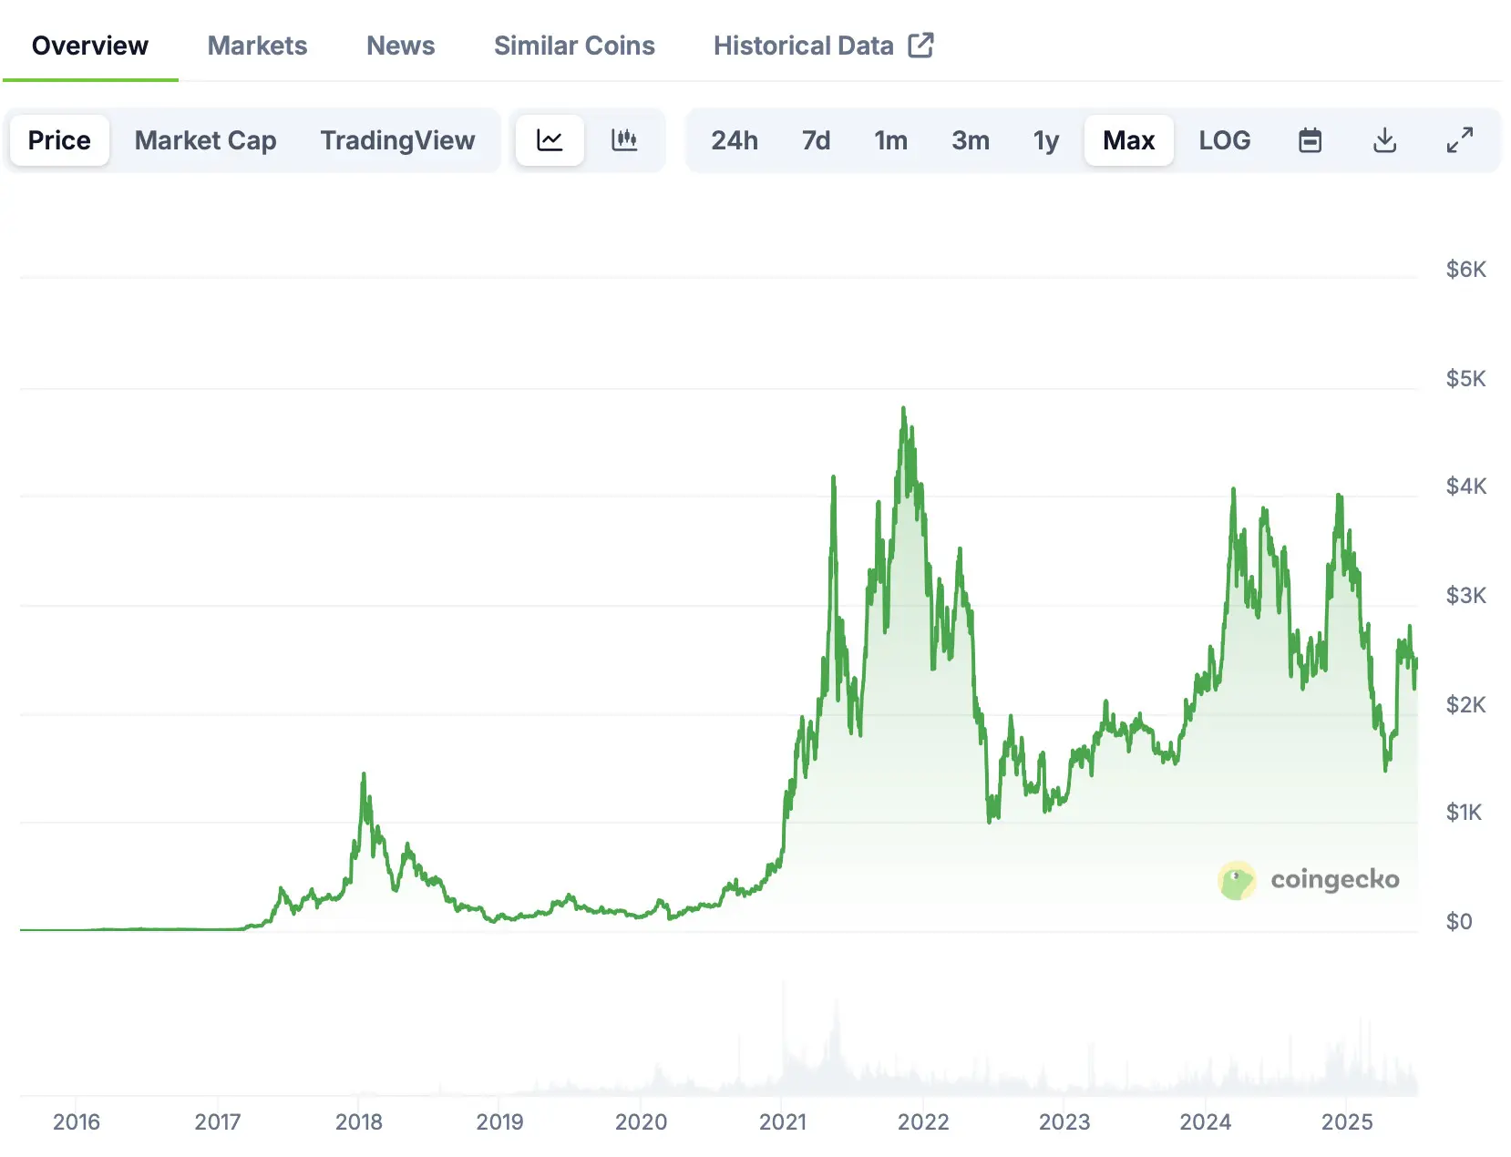Select the line chart view icon
1511x1157 pixels.
pyautogui.click(x=550, y=140)
